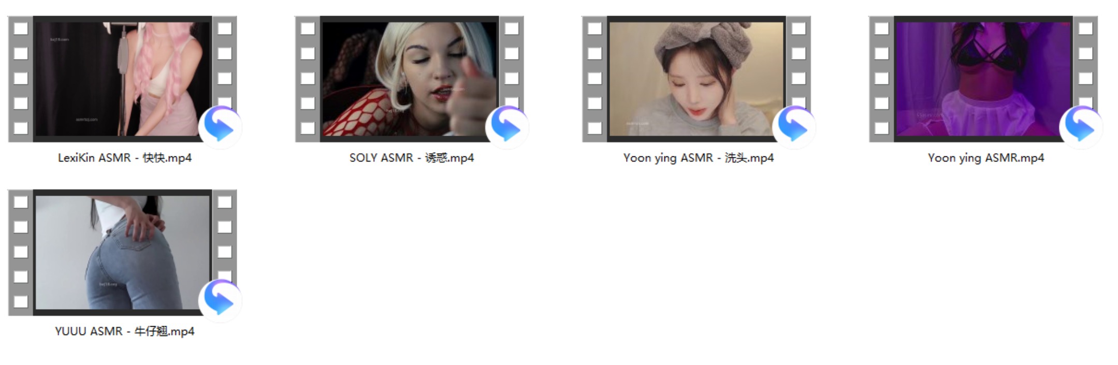Select the YUUU ASMR - 牛仔翘.mp4 thumbnail
The image size is (1118, 365).
[122, 252]
